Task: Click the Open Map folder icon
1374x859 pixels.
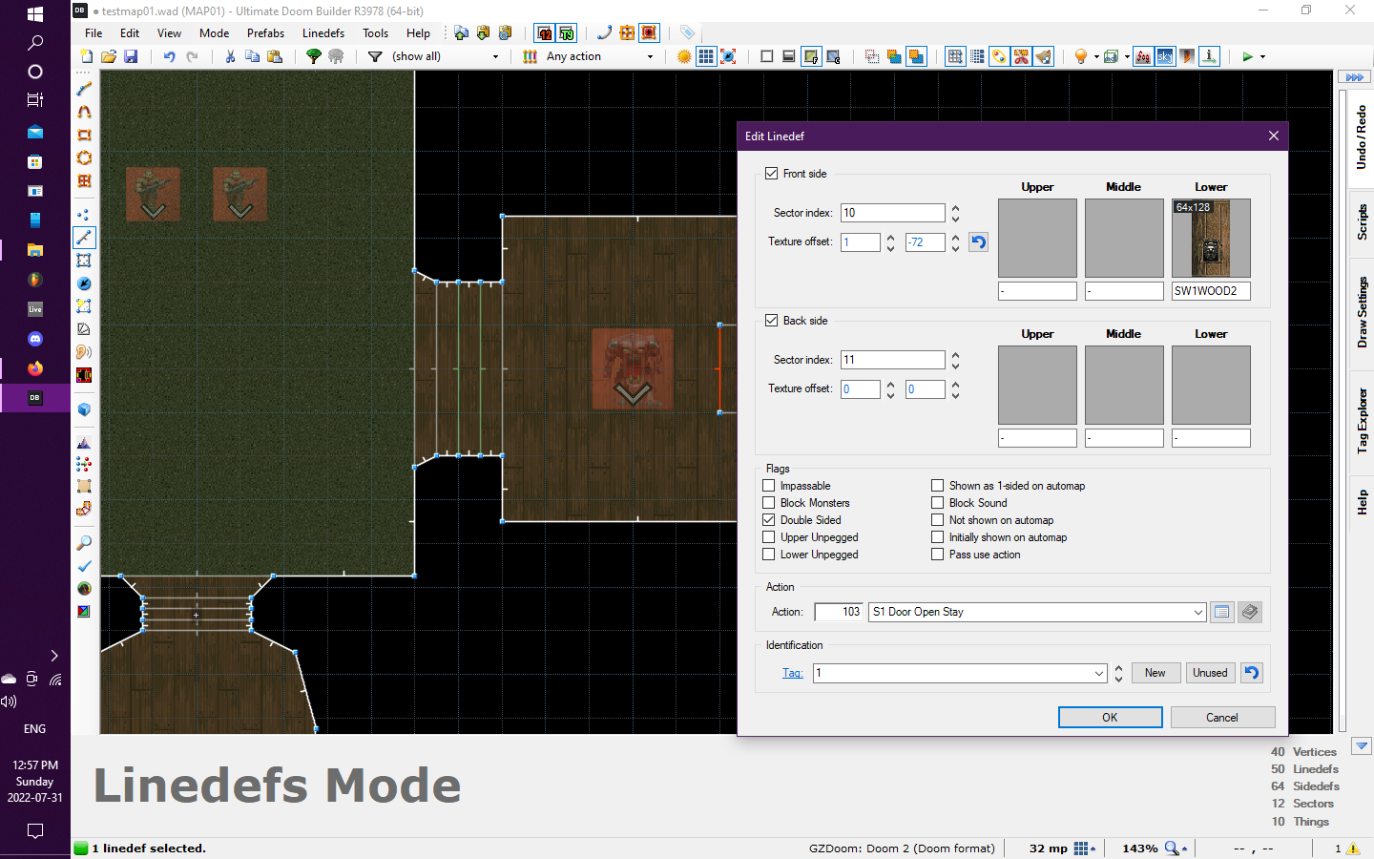Action: click(109, 57)
